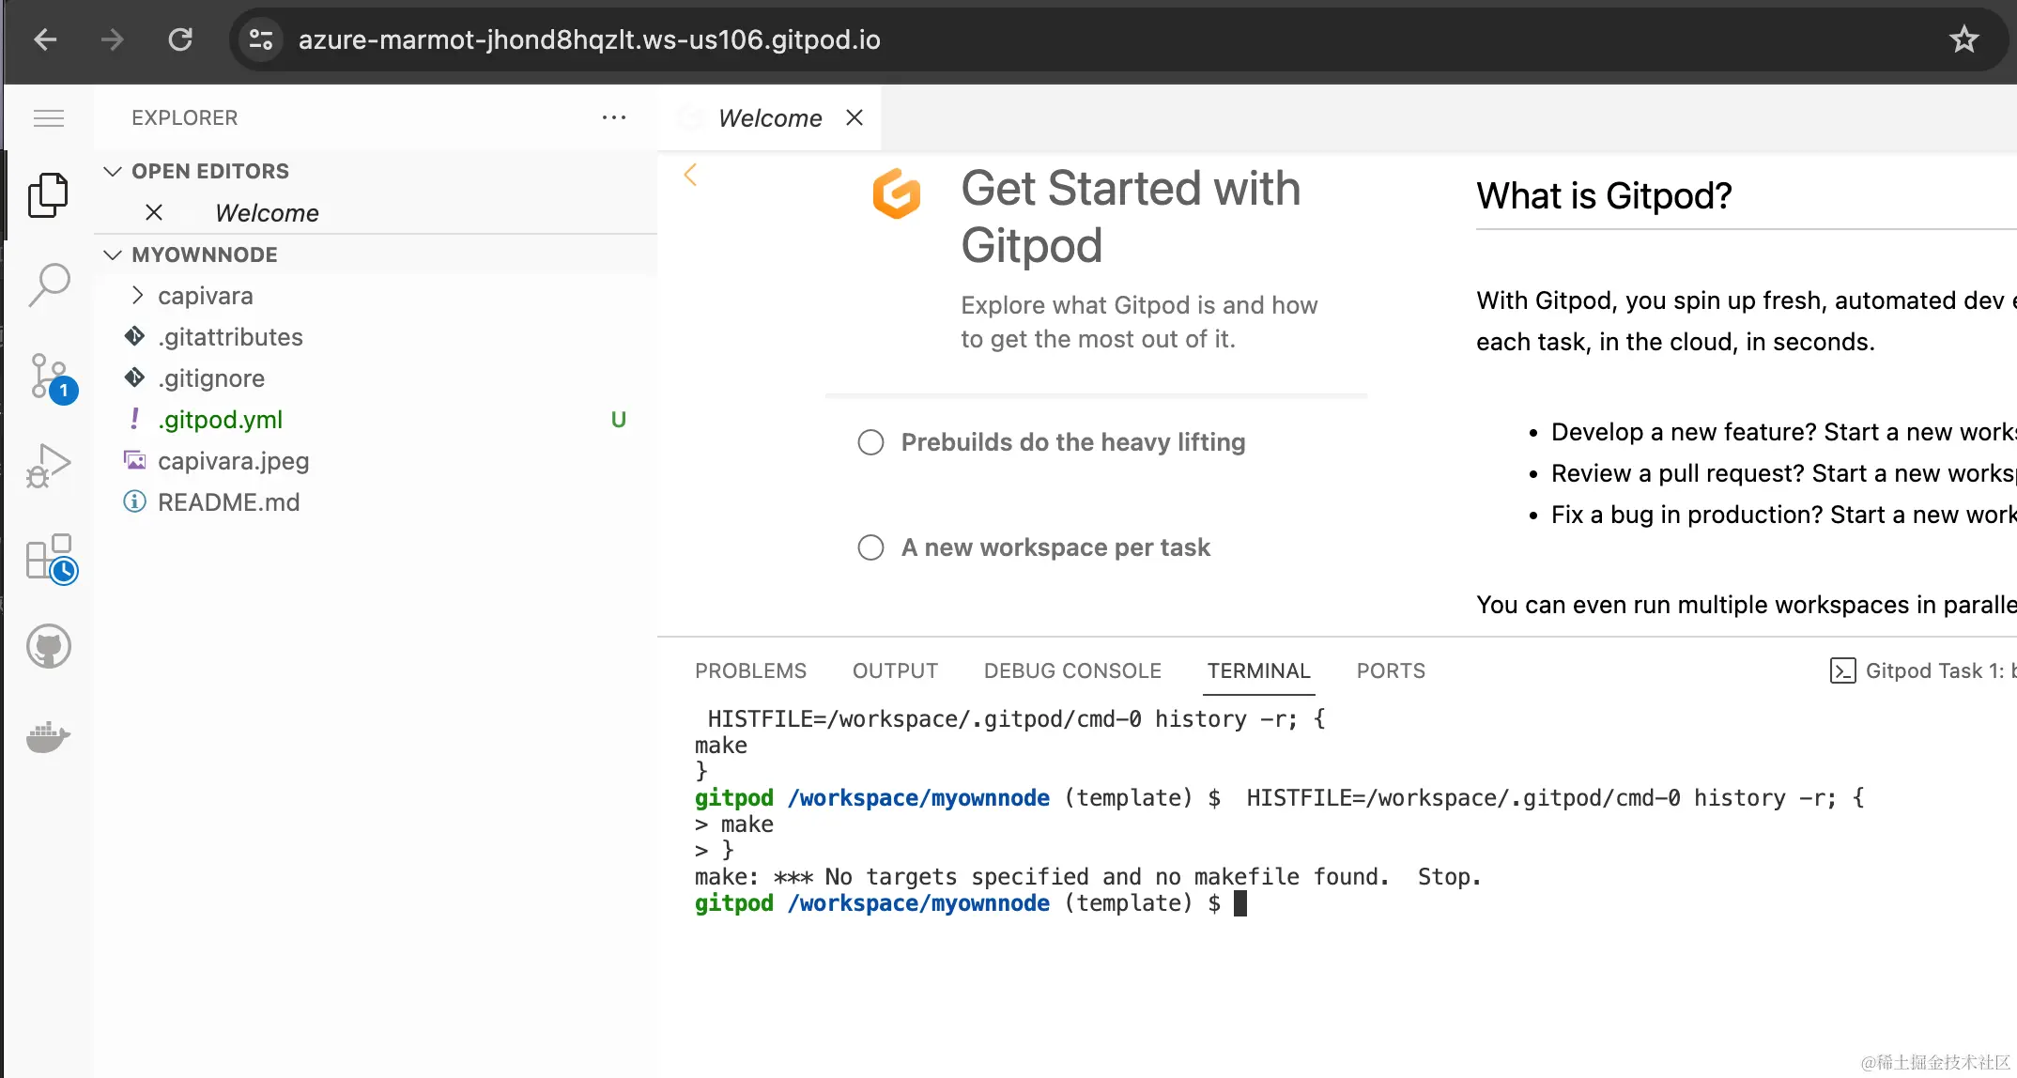2017x1078 pixels.
Task: Expand the capivara folder
Action: click(x=205, y=296)
